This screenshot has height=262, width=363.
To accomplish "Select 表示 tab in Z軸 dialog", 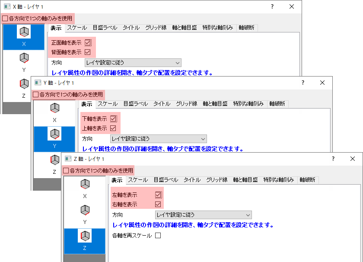I will coord(117,180).
